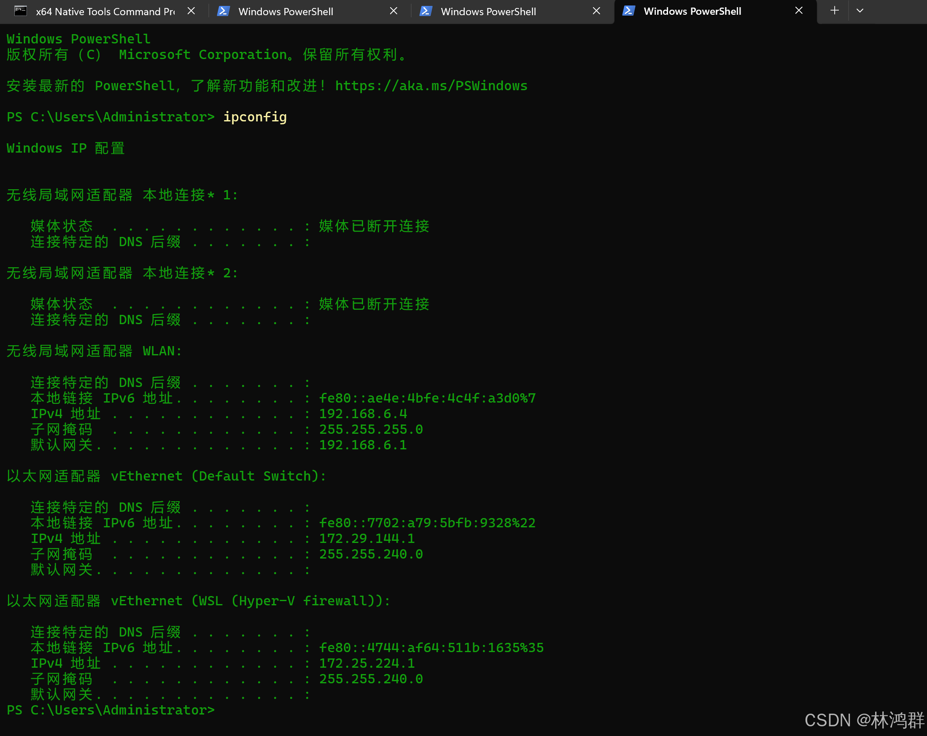This screenshot has width=927, height=736.
Task: Click PowerShell icon on second tab
Action: tap(223, 11)
